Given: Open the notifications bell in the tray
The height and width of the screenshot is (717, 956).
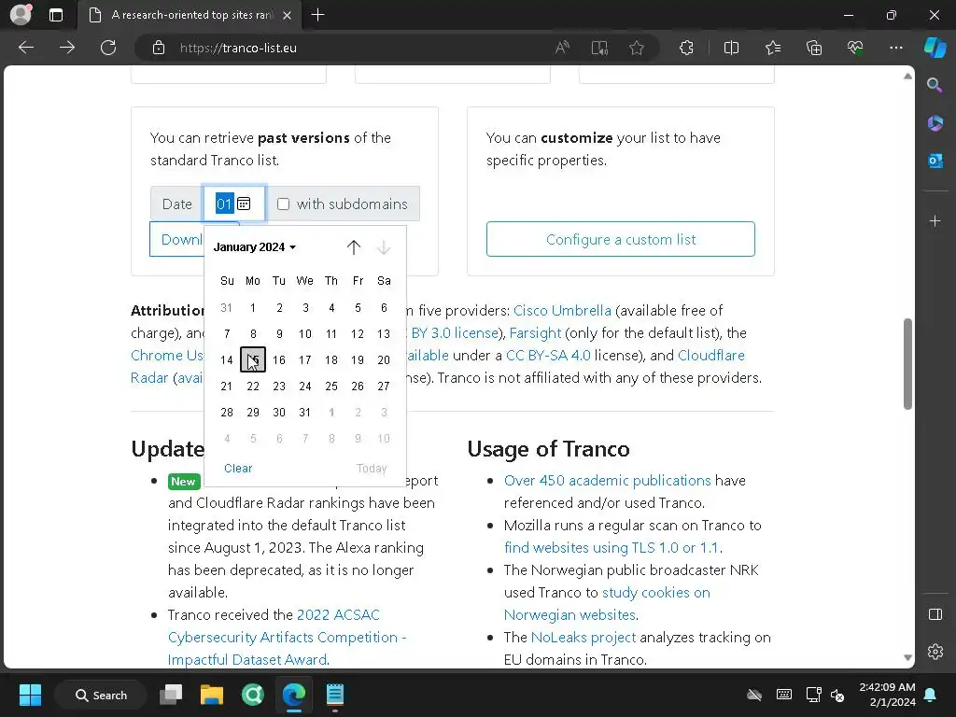Looking at the screenshot, I should pos(931,695).
